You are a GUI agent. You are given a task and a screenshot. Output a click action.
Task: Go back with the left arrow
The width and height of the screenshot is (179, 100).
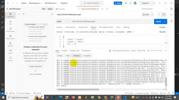click(13, 3)
